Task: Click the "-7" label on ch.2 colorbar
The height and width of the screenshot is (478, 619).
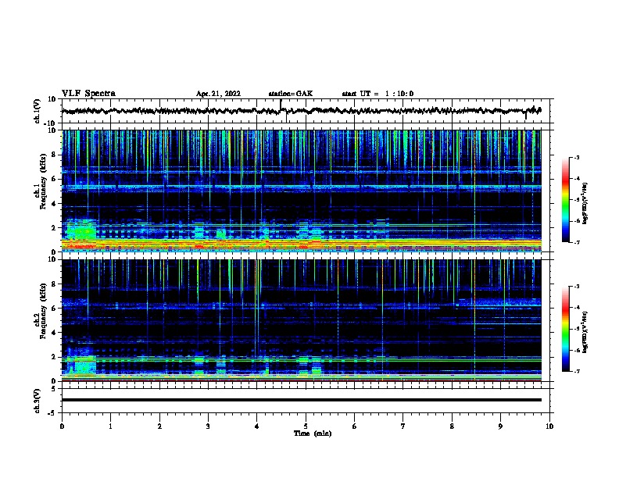Action: coord(576,371)
